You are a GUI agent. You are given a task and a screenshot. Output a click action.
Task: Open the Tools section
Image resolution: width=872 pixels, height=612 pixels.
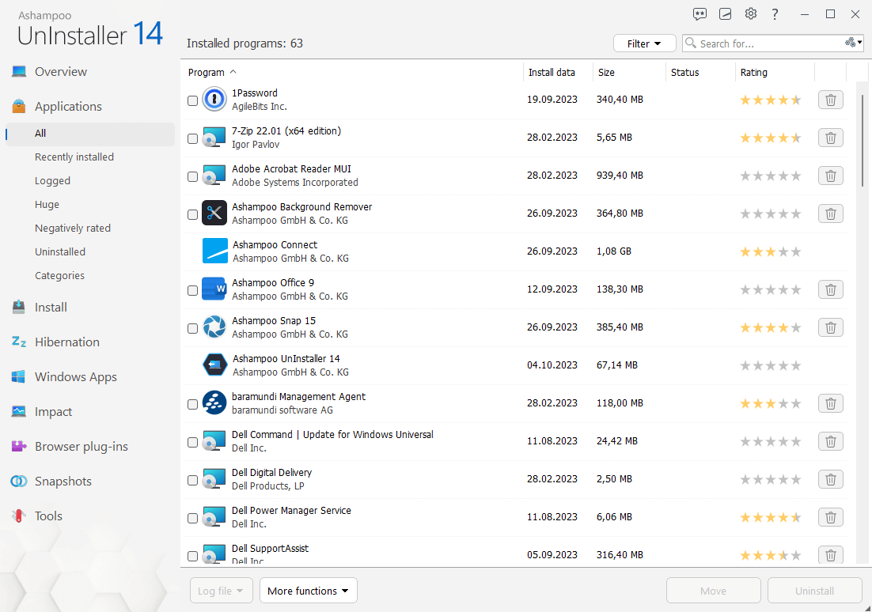pos(47,516)
